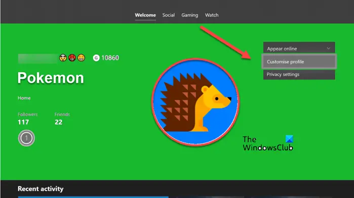Click the first emoji badge by the gamertag
Image resolution: width=354 pixels, height=198 pixels.
tap(63, 58)
